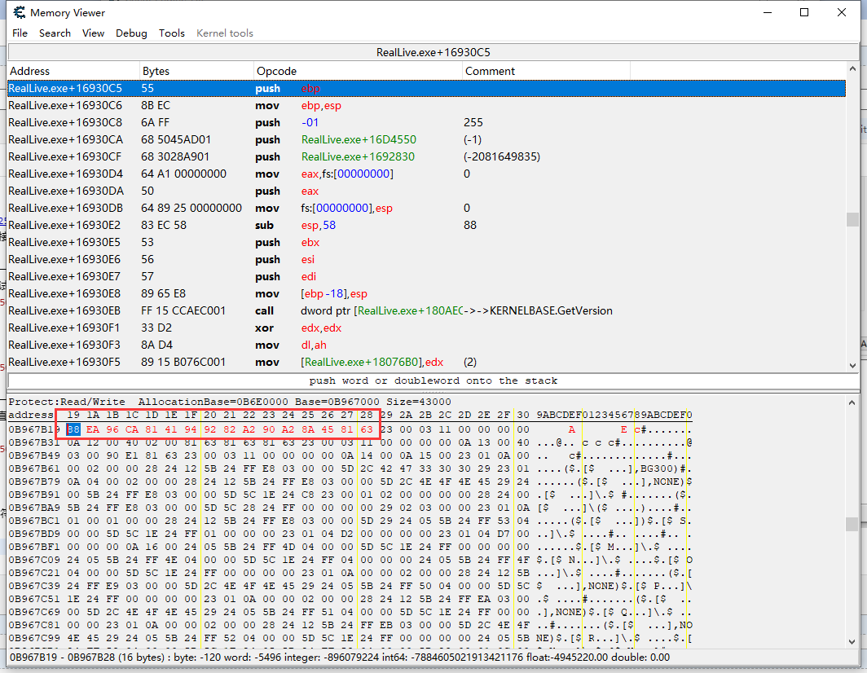
Task: Open the Kernel tools menu
Action: pos(225,33)
